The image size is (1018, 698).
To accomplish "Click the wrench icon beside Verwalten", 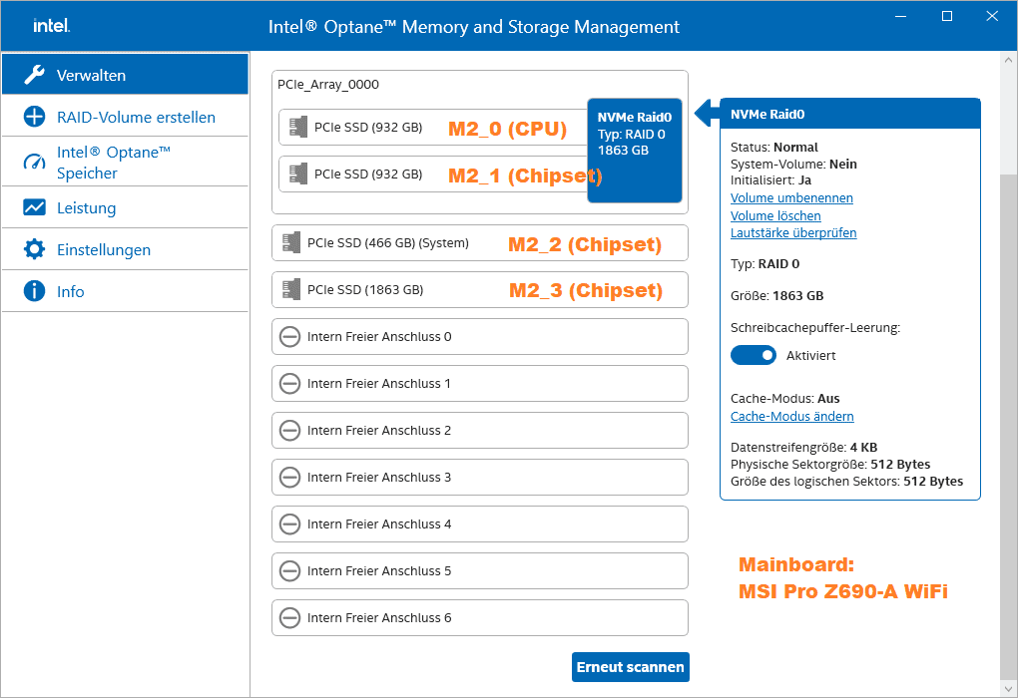I will pos(34,75).
